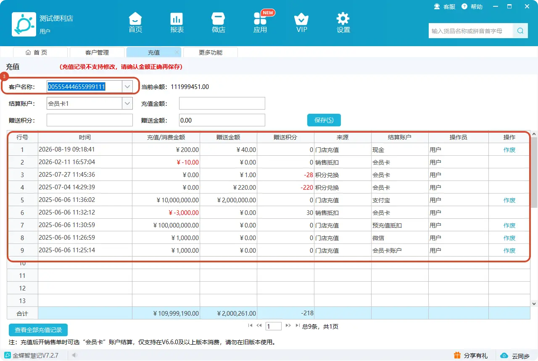Close the 充值 tab
Image resolution: width=538 pixels, height=361 pixels.
pos(177,52)
